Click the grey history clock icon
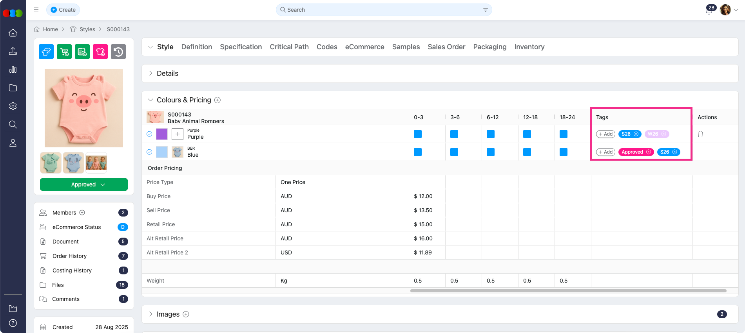This screenshot has height=333, width=745. [x=118, y=52]
